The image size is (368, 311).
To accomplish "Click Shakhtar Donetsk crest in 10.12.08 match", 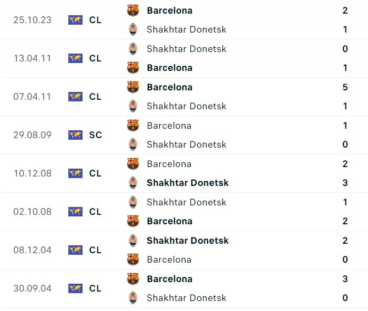I will tap(133, 183).
